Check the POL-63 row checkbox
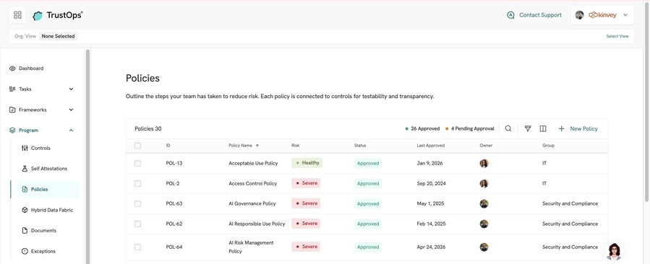 (137, 203)
